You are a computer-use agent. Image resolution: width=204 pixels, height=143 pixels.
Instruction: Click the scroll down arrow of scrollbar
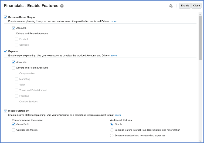point(200,141)
